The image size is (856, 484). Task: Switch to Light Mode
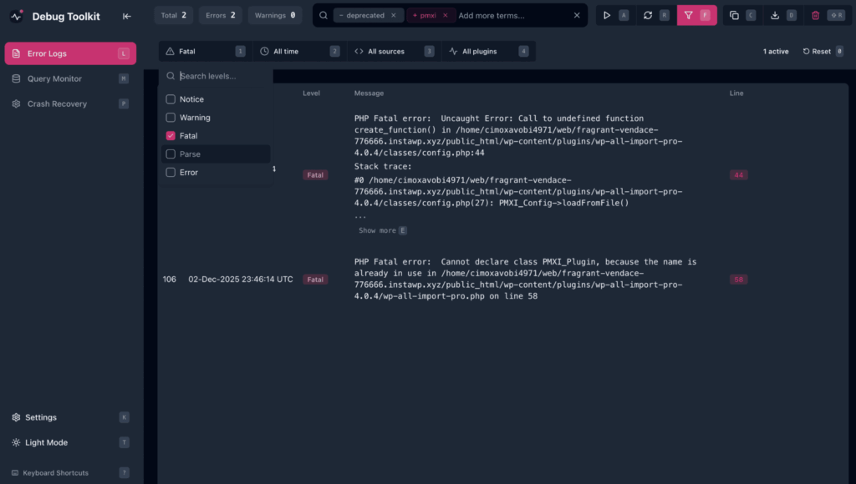(46, 442)
